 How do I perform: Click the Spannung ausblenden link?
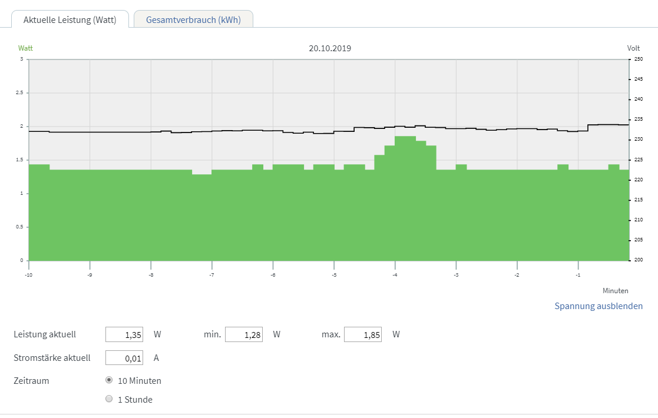(x=599, y=306)
